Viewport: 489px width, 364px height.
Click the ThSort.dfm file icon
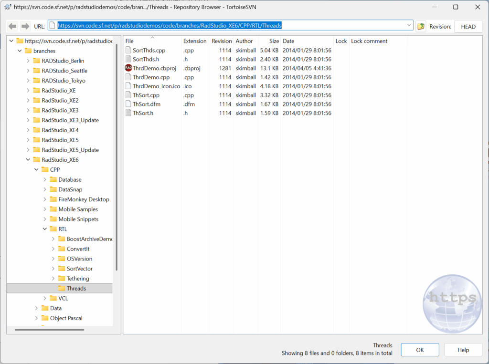(128, 104)
